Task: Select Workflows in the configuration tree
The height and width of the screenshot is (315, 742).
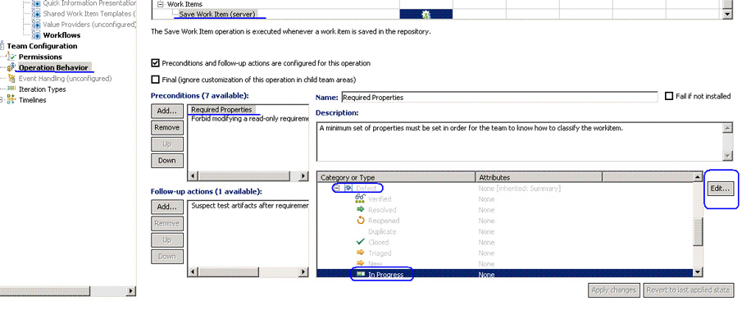Action: pyautogui.click(x=61, y=35)
